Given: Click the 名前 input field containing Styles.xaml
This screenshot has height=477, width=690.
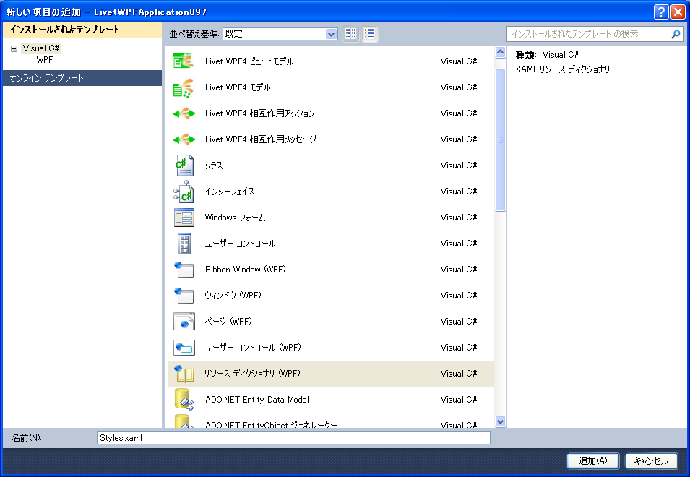Looking at the screenshot, I should click(293, 438).
